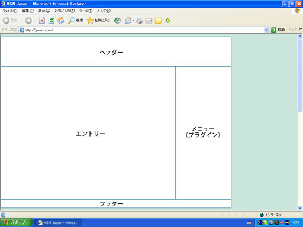The image size is (303, 227).
Task: Click the toolbar icon right of the printer
Action: point(149,21)
